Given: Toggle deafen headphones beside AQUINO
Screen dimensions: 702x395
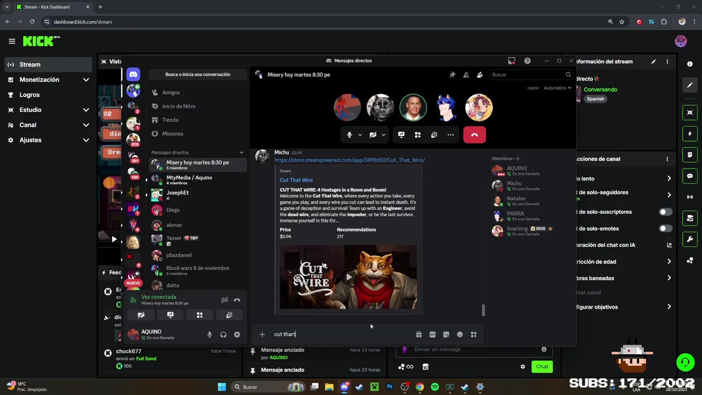Looking at the screenshot, I should coord(223,335).
